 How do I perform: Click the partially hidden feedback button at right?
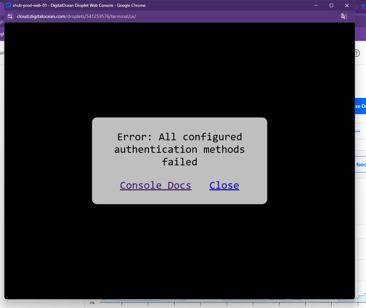(361, 165)
